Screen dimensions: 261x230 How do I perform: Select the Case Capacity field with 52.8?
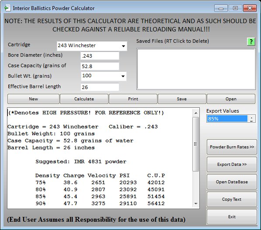pos(100,66)
